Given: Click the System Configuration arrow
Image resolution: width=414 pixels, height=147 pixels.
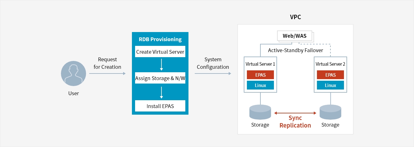Looking at the screenshot, I should [x=213, y=73].
